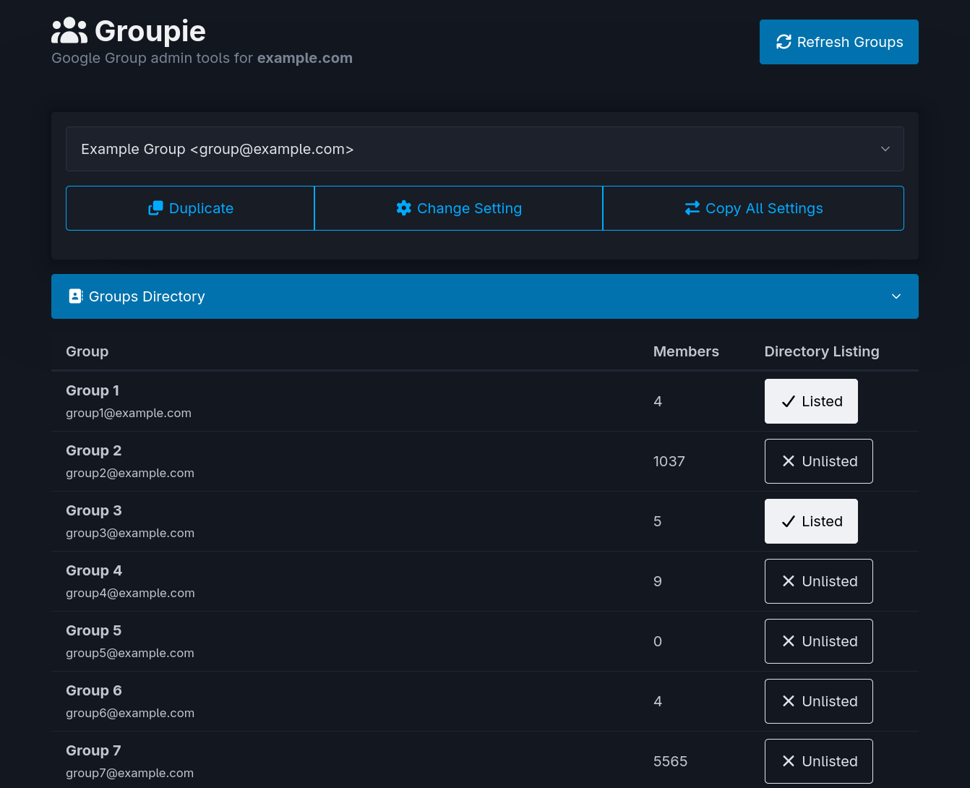Click the Group 1 name
This screenshot has width=970, height=788.
click(x=93, y=390)
